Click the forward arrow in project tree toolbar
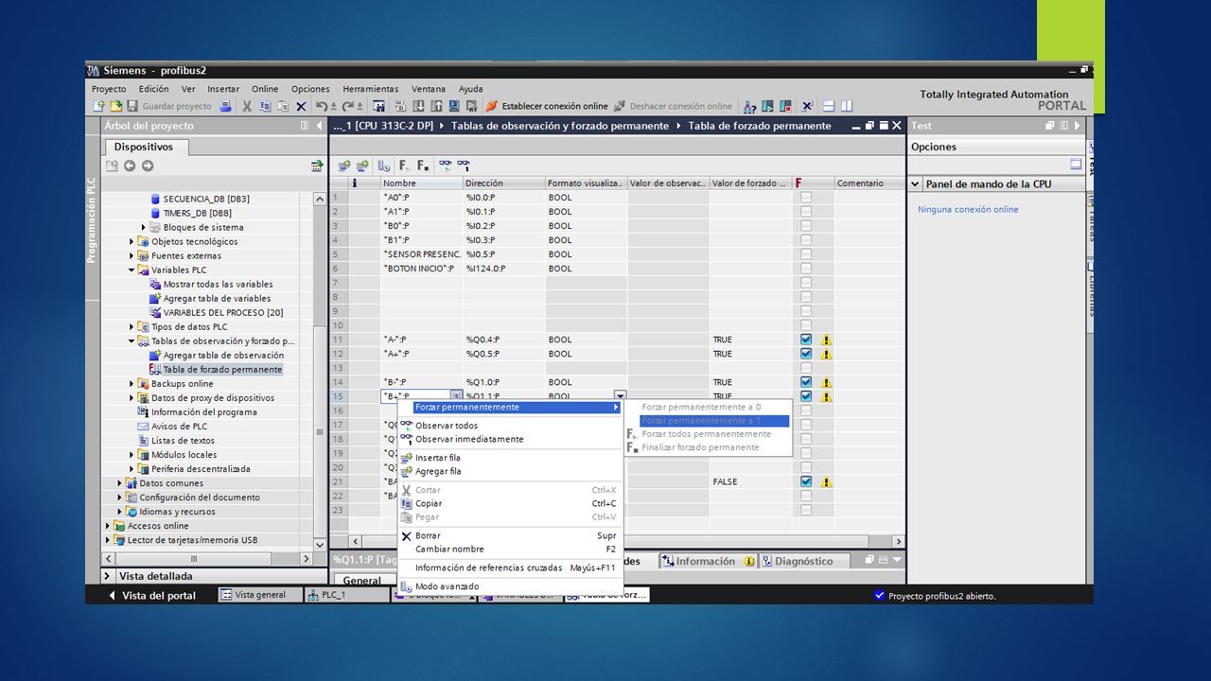This screenshot has height=681, width=1211. (147, 166)
